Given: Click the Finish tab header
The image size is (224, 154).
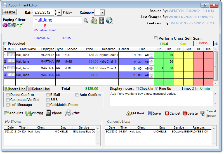Looking at the screenshot, I should tap(203, 43).
